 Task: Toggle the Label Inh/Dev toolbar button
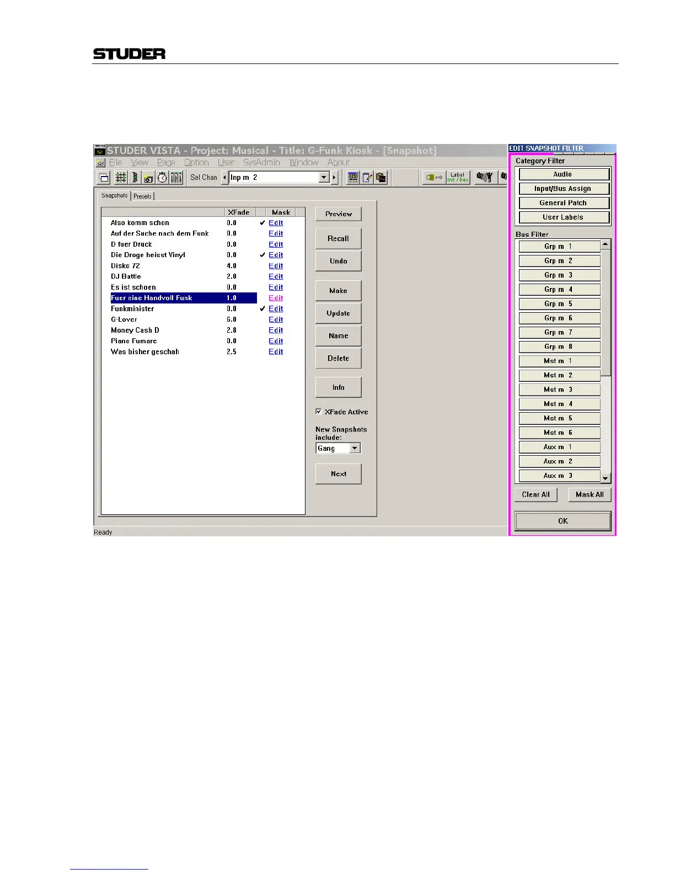[458, 178]
